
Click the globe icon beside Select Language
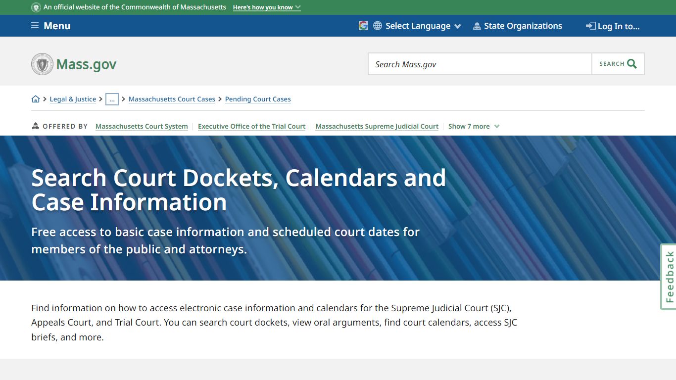pyautogui.click(x=377, y=25)
